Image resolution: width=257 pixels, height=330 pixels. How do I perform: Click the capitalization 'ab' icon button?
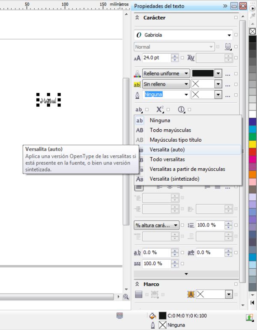click(138, 110)
